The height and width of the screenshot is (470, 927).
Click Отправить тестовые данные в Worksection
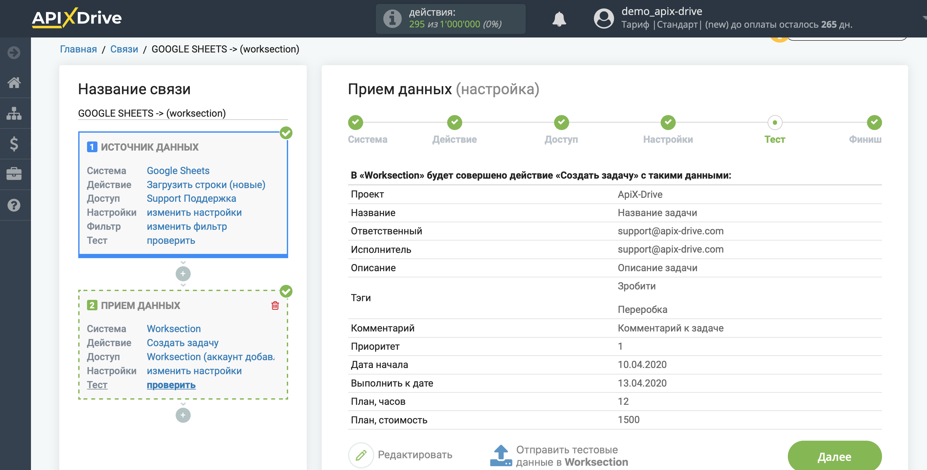(559, 456)
